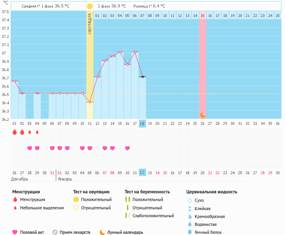Click the heart icon under cycle day 16

point(127,148)
